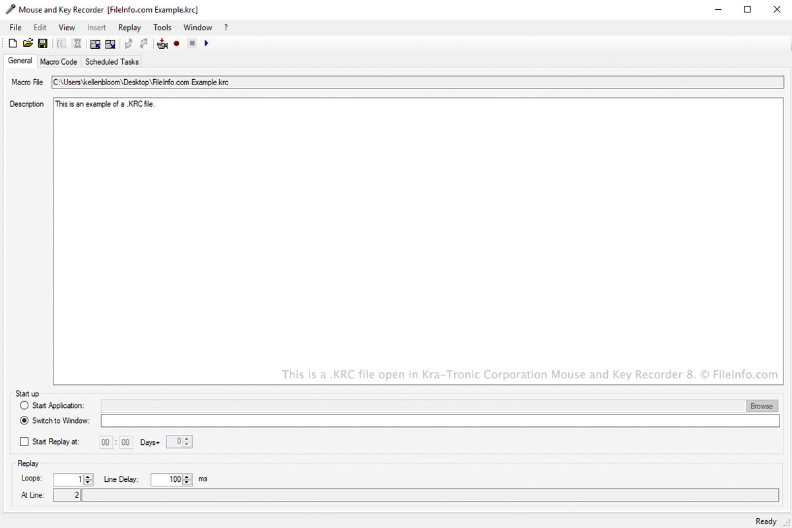This screenshot has width=792, height=528.
Task: Click the gray down-left arrow icon
Action: [x=129, y=44]
